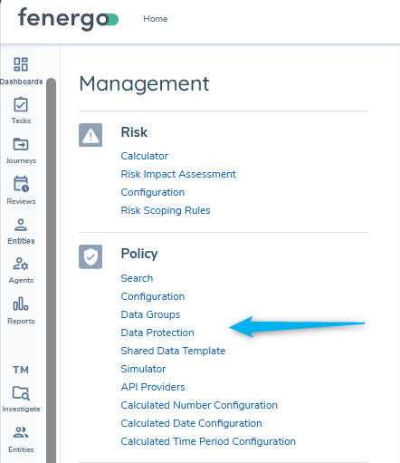The height and width of the screenshot is (463, 400).
Task: Open Data Protection link
Action: pyautogui.click(x=157, y=333)
